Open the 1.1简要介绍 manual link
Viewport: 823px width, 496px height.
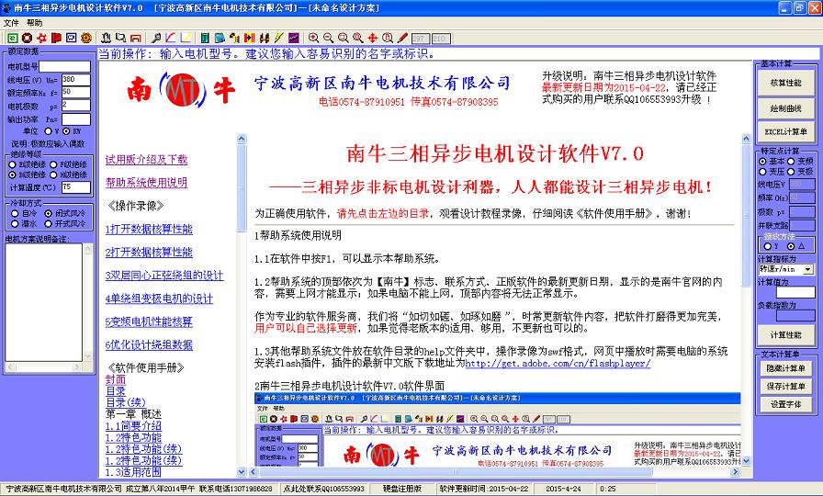point(133,425)
